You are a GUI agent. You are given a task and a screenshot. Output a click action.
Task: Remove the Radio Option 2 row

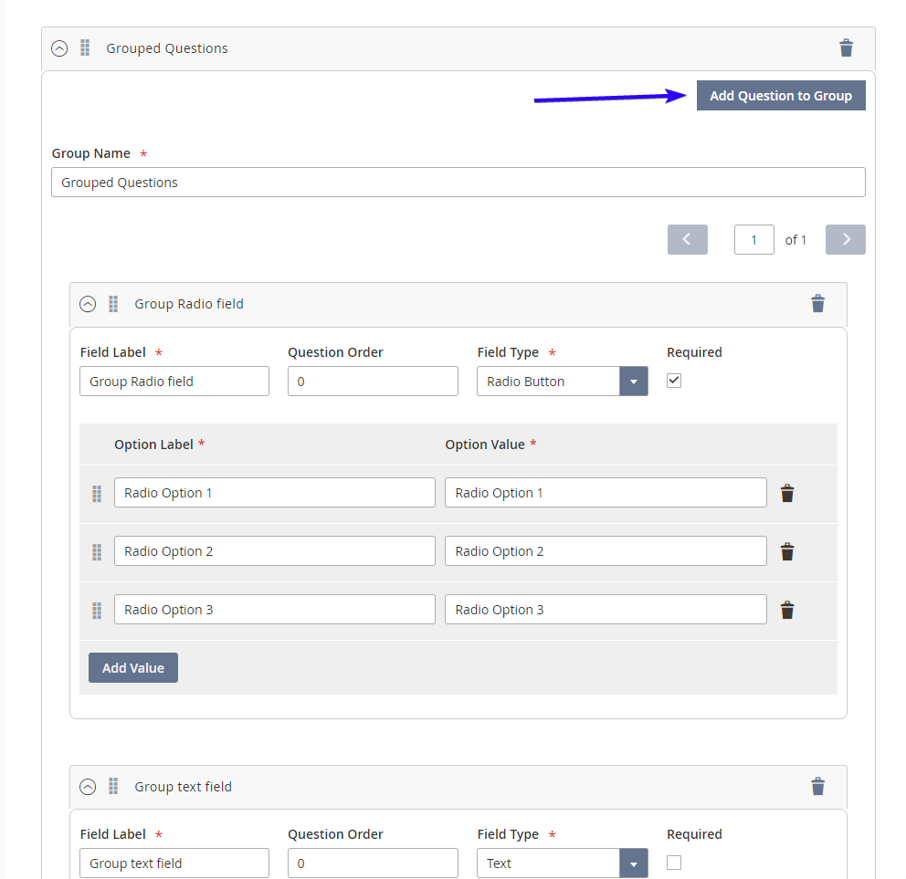tap(786, 551)
